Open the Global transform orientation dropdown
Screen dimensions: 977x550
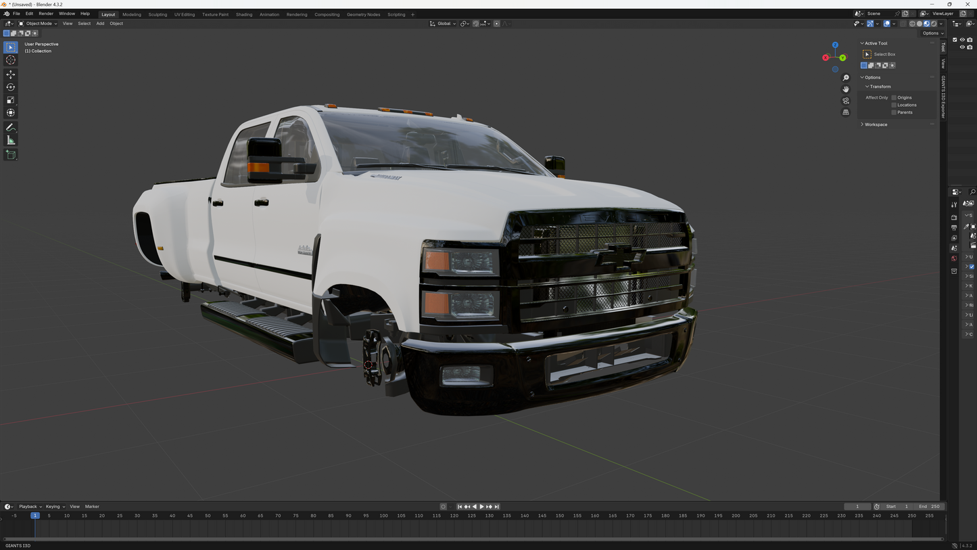443,24
